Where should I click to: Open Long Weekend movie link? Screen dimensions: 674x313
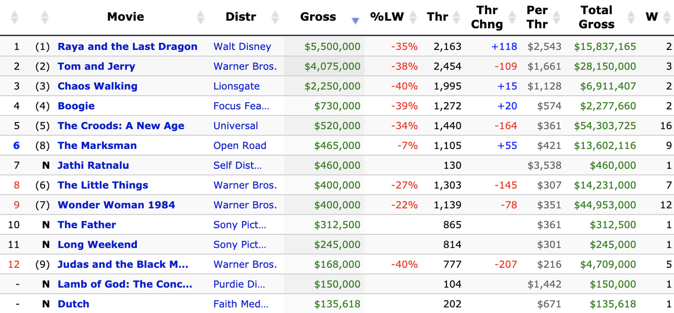[x=97, y=245]
